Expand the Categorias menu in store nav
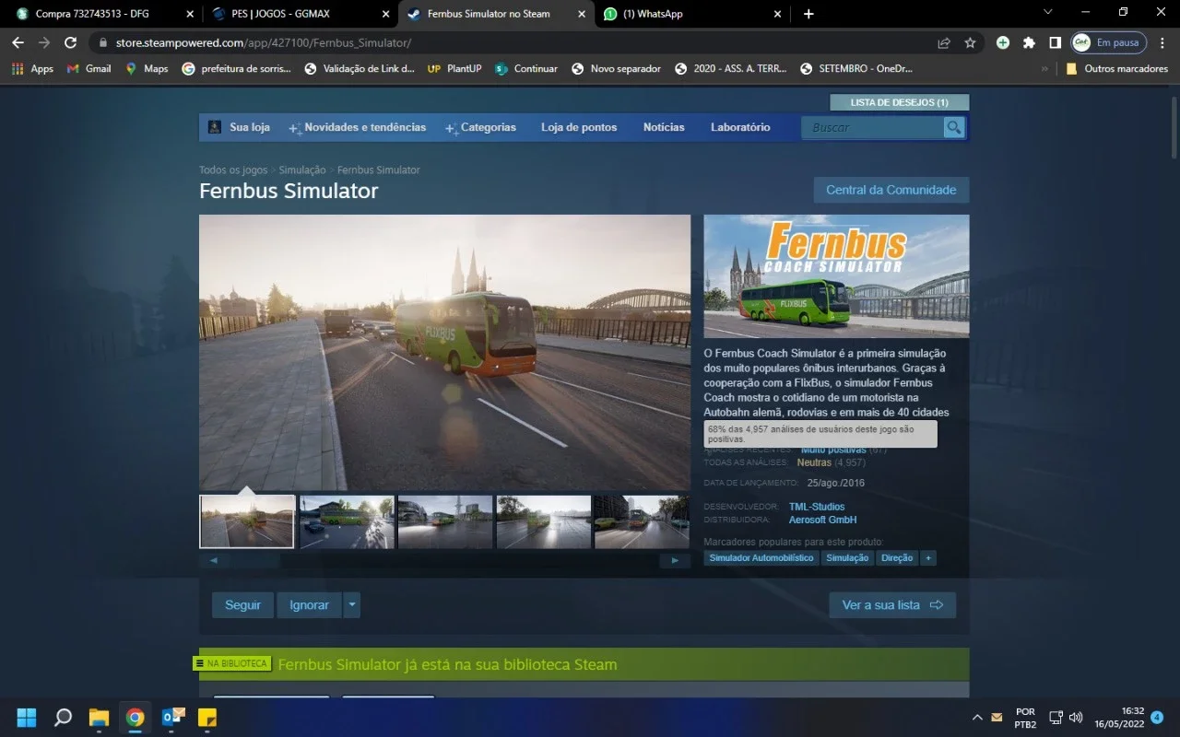Screen dimensions: 1180x737 click(x=480, y=127)
